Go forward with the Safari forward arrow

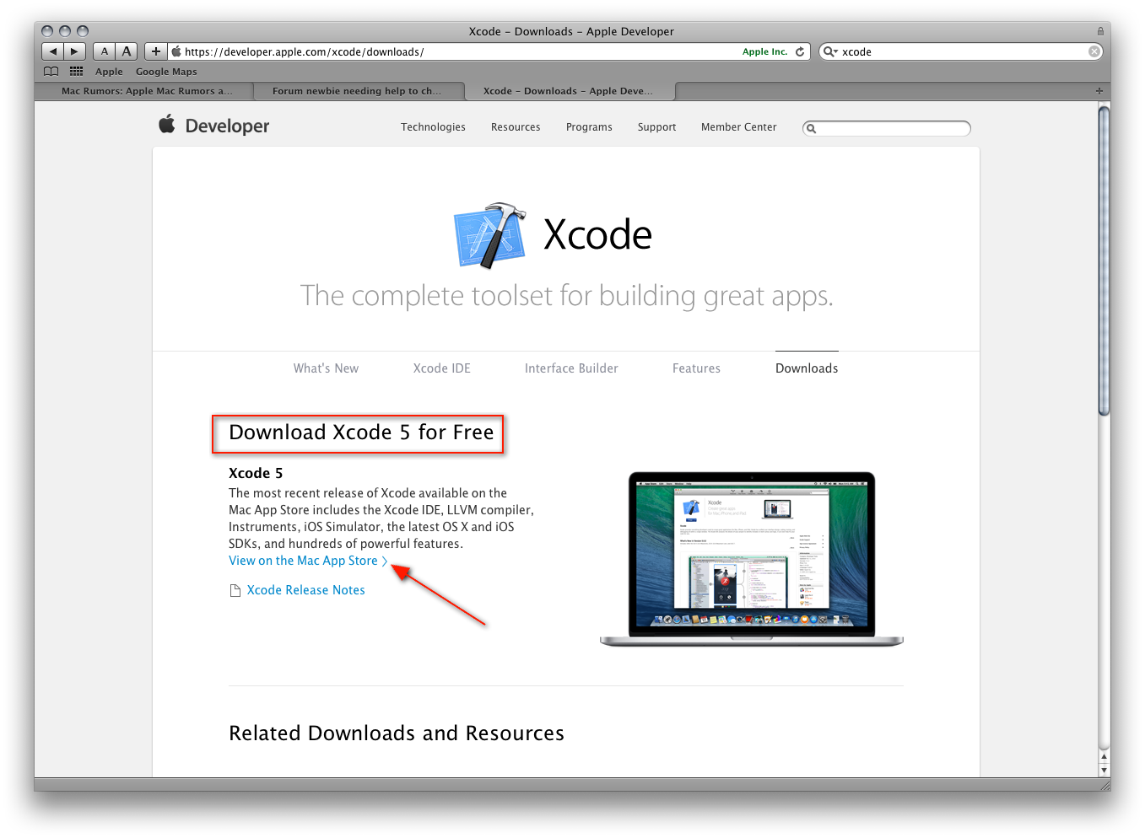(x=74, y=51)
